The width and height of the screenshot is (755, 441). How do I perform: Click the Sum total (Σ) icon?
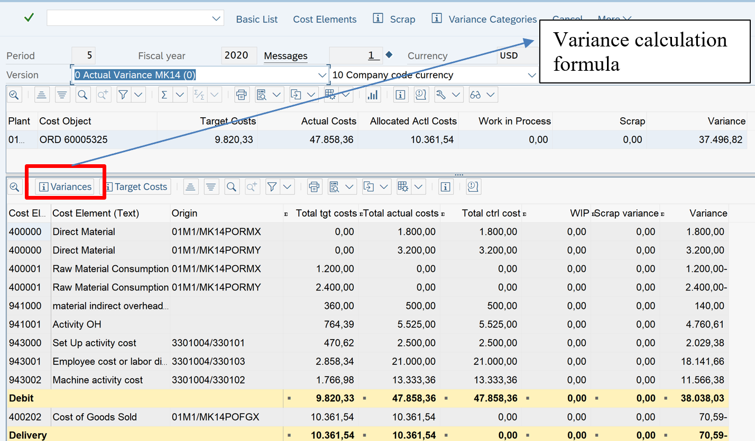pyautogui.click(x=164, y=95)
